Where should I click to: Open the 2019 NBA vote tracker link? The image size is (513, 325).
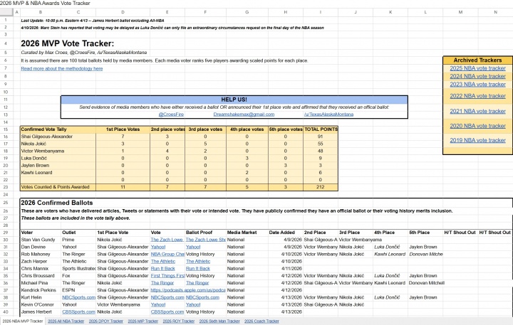[x=477, y=140]
